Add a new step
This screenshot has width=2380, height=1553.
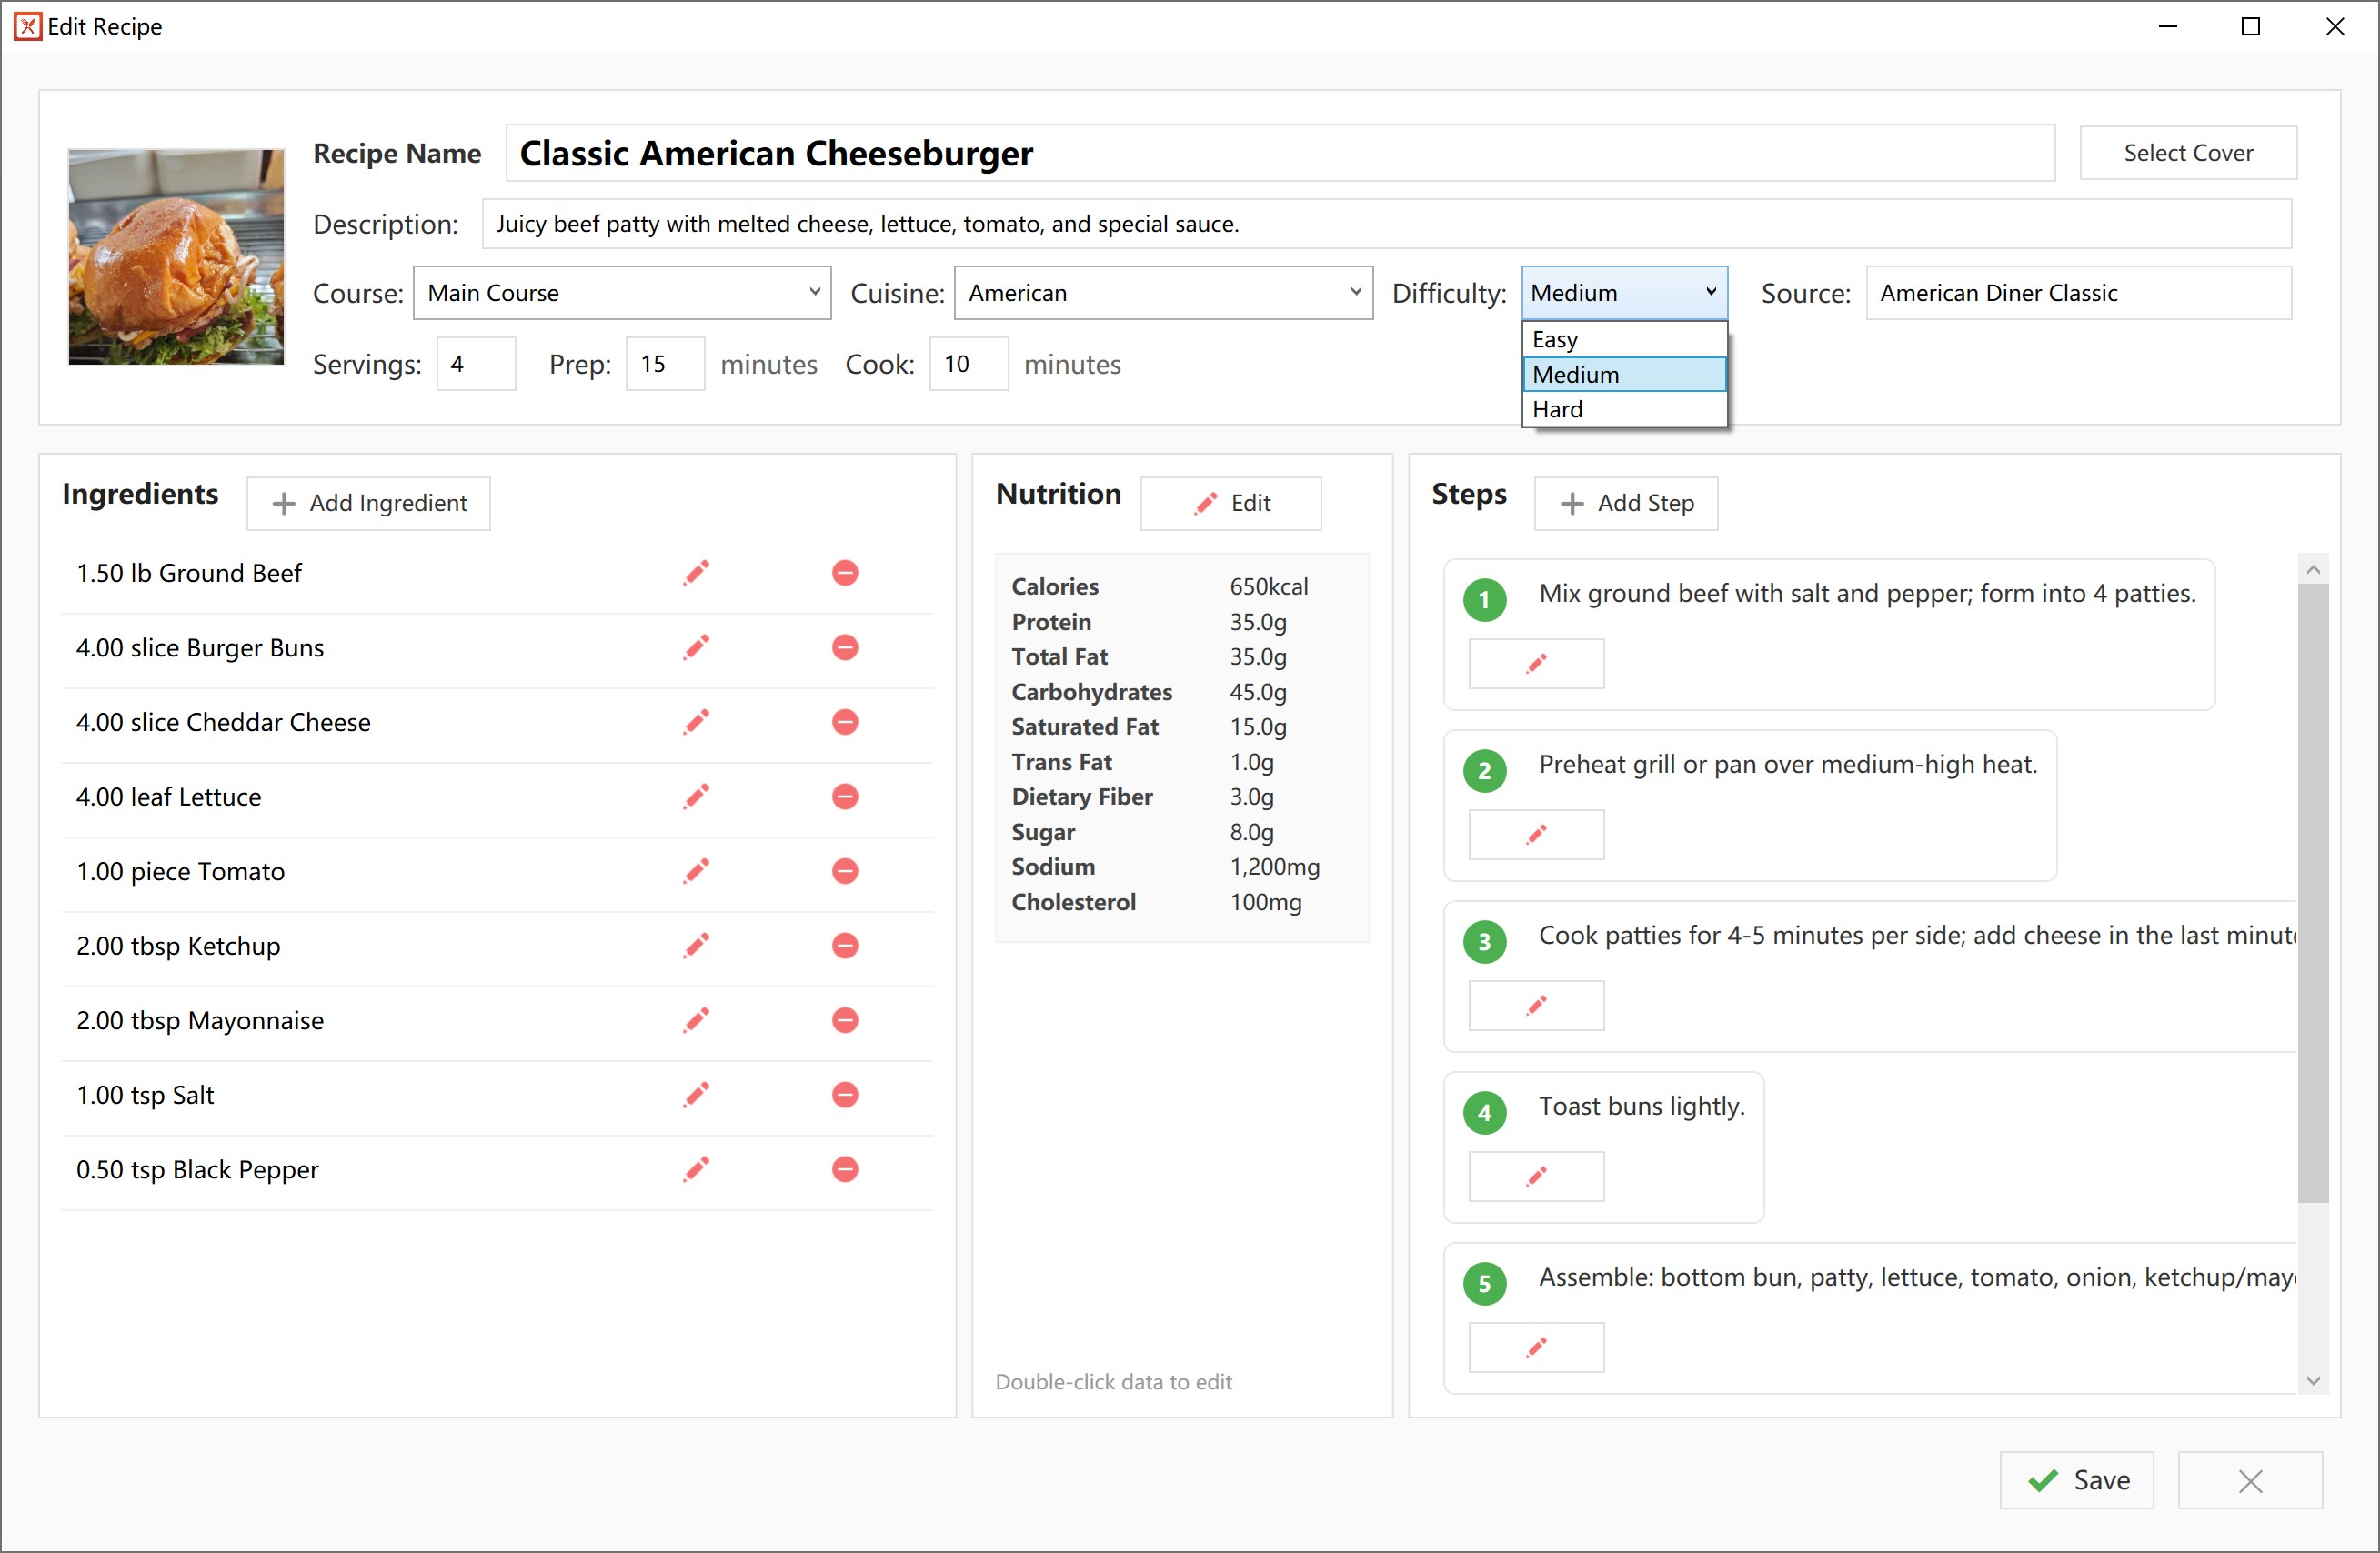click(x=1626, y=503)
